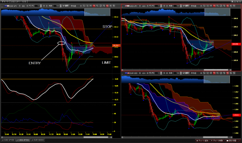Screen dimensions: 242x143
Task: Click the horizontal scrollbar thumb under EUR/USD chart
Action: pos(215,137)
